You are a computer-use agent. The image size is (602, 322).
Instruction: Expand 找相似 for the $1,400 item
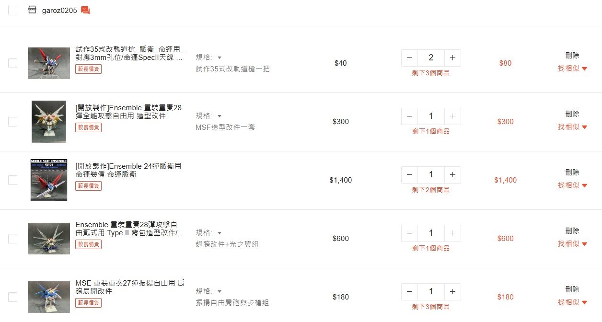click(x=572, y=185)
